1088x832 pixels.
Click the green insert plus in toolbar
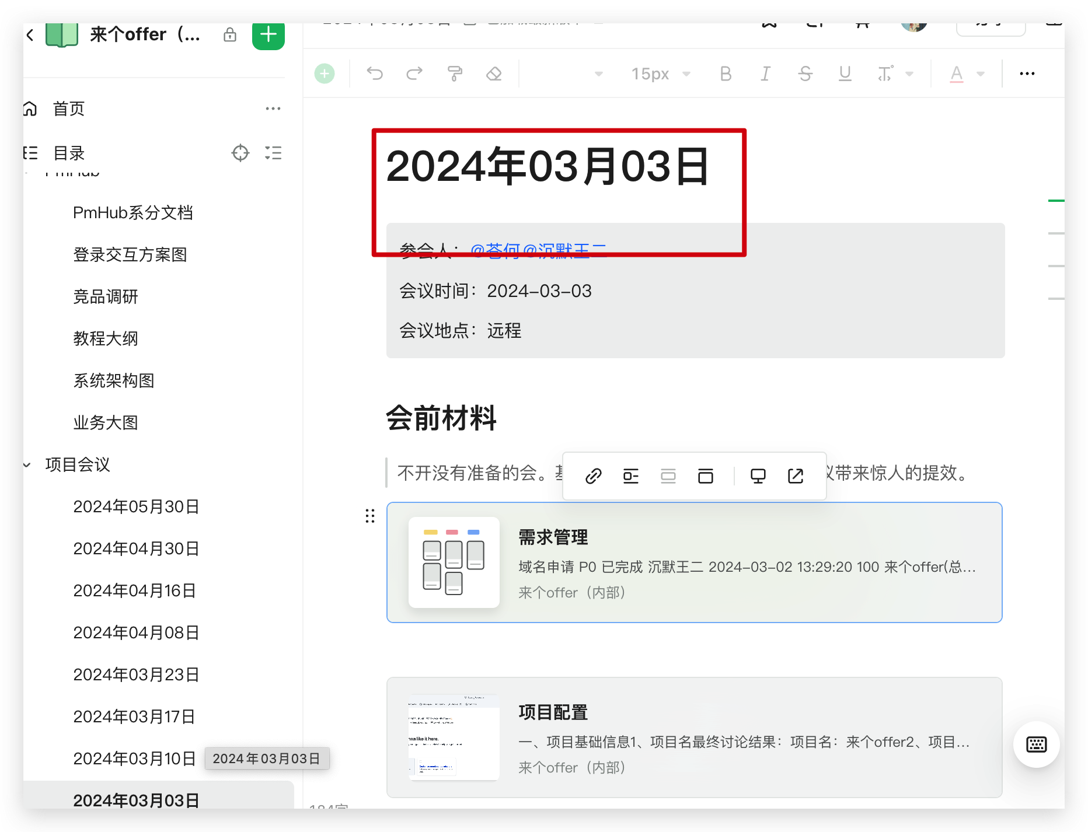[x=325, y=74]
